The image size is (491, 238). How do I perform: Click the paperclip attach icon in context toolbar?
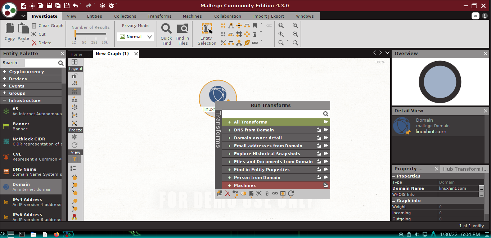(267, 194)
